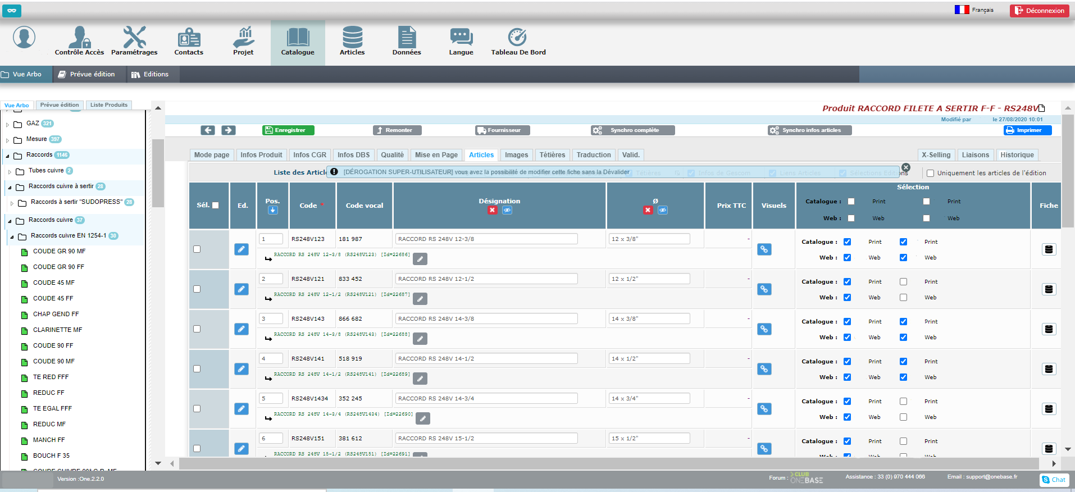Click the Déconnexion button

coord(1039,11)
